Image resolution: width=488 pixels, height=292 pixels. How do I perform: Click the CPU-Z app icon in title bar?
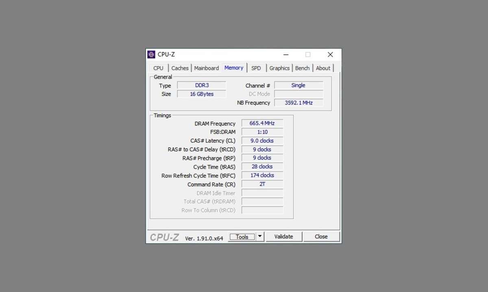151,54
